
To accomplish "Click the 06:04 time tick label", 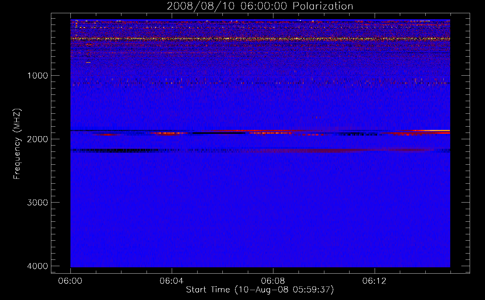I will pos(172,281).
